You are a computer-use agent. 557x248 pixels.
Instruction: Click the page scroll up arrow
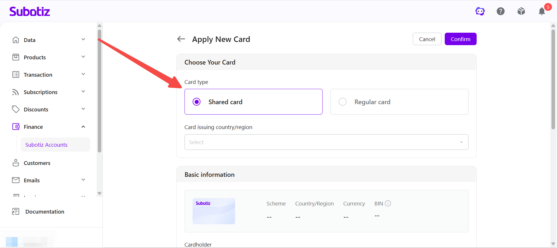[553, 26]
